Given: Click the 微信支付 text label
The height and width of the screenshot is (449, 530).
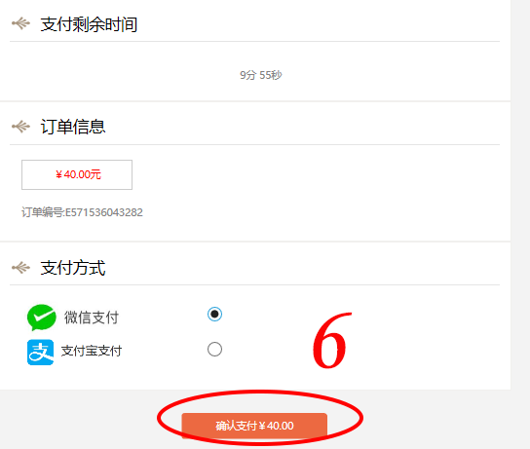Looking at the screenshot, I should click(92, 318).
